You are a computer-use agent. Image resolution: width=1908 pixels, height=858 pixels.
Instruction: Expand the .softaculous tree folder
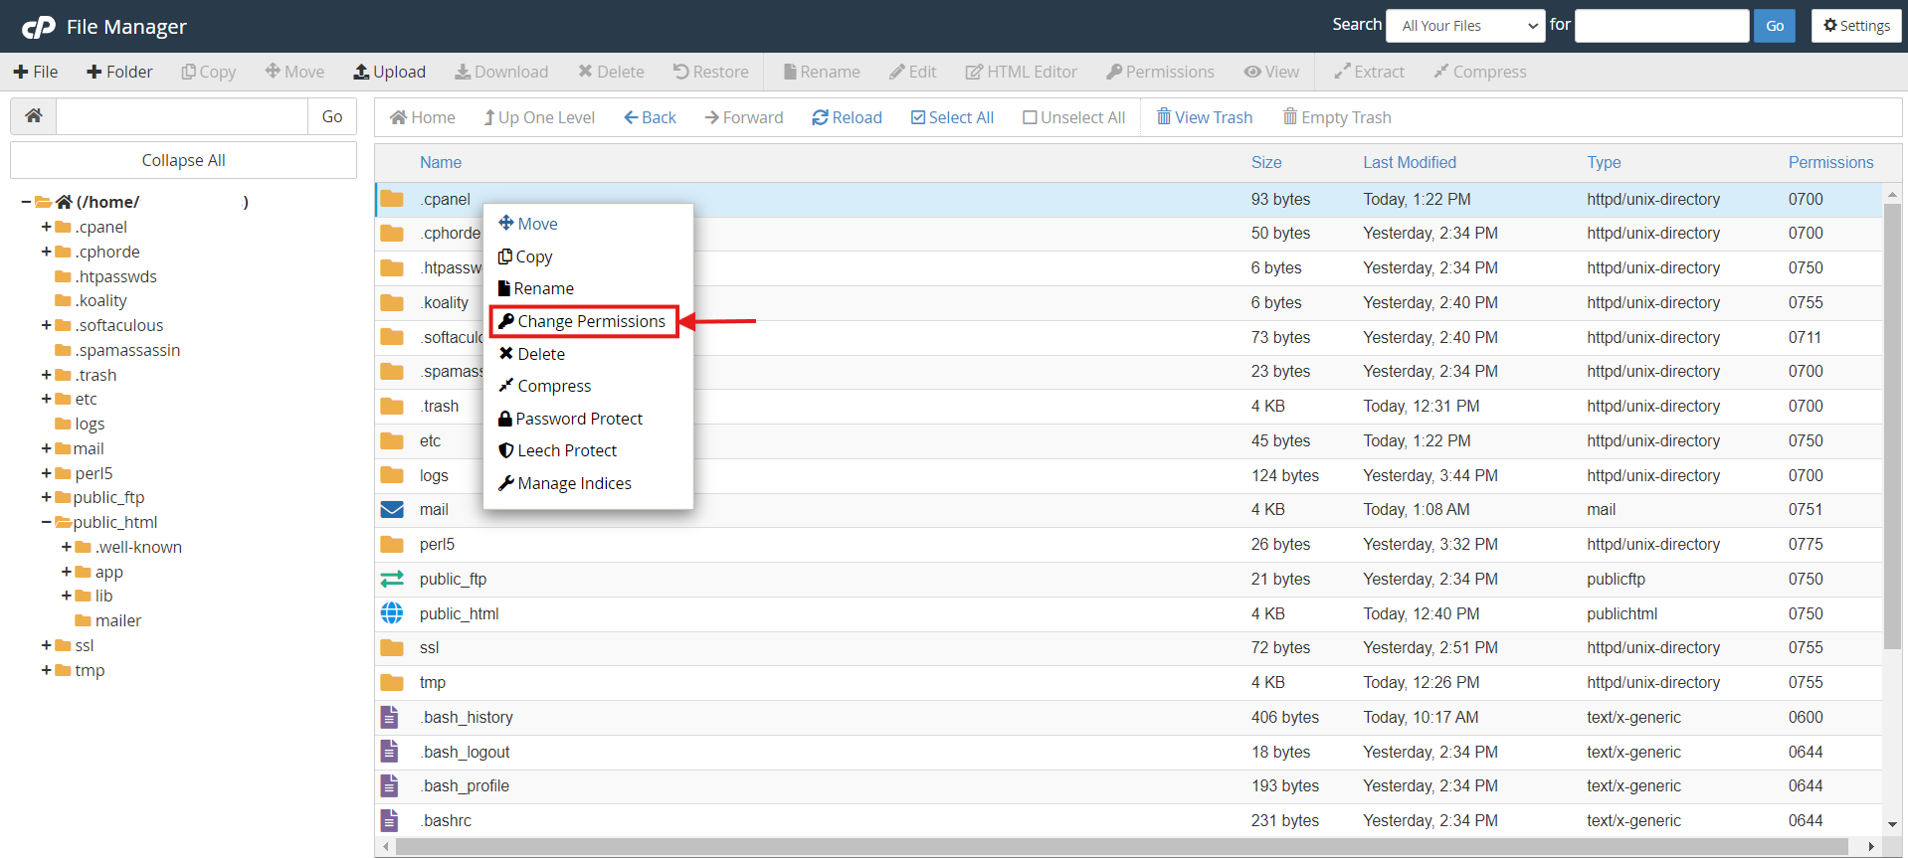(x=46, y=325)
